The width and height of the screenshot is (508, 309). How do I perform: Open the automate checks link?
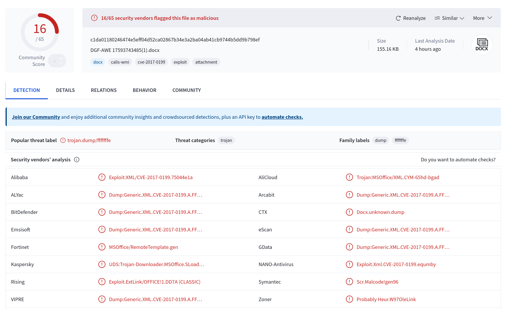click(x=282, y=117)
